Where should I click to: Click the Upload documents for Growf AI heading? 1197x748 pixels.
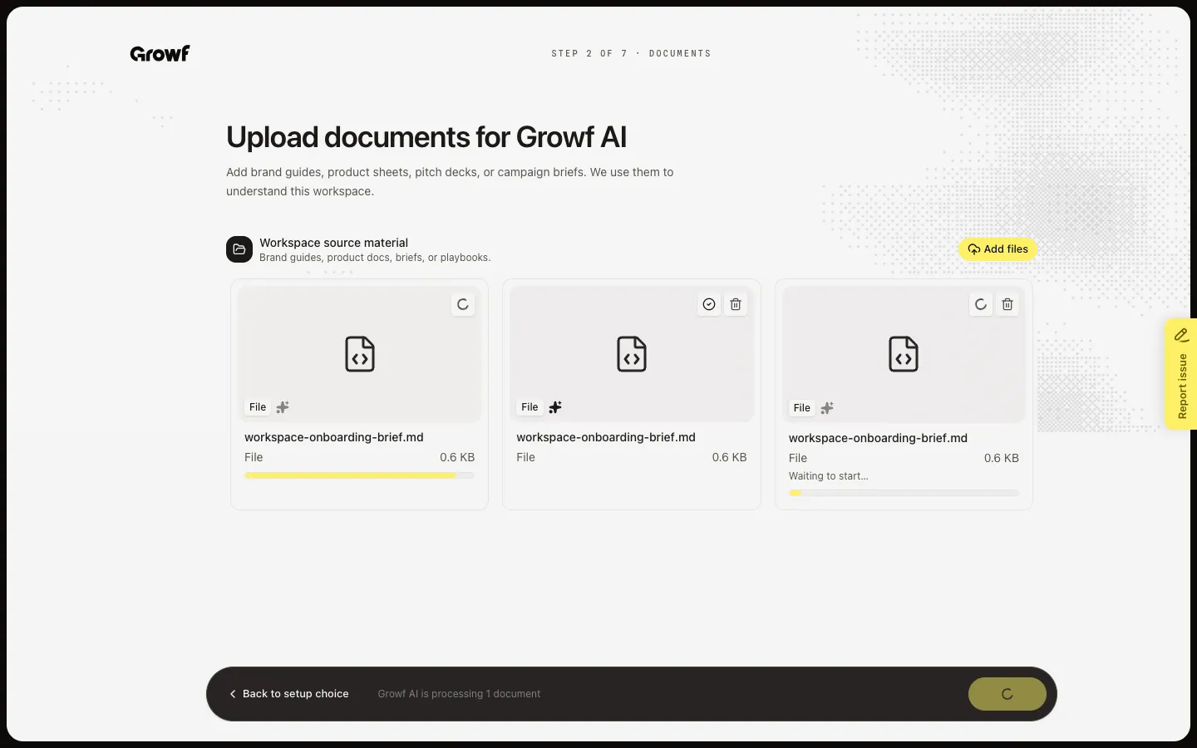point(426,137)
